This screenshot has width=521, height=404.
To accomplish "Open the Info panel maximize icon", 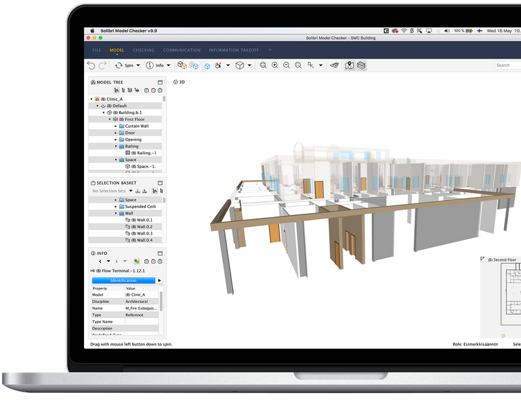I will [160, 253].
